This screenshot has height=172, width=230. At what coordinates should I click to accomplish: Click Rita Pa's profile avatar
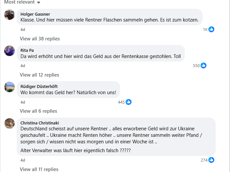pyautogui.click(x=9, y=51)
